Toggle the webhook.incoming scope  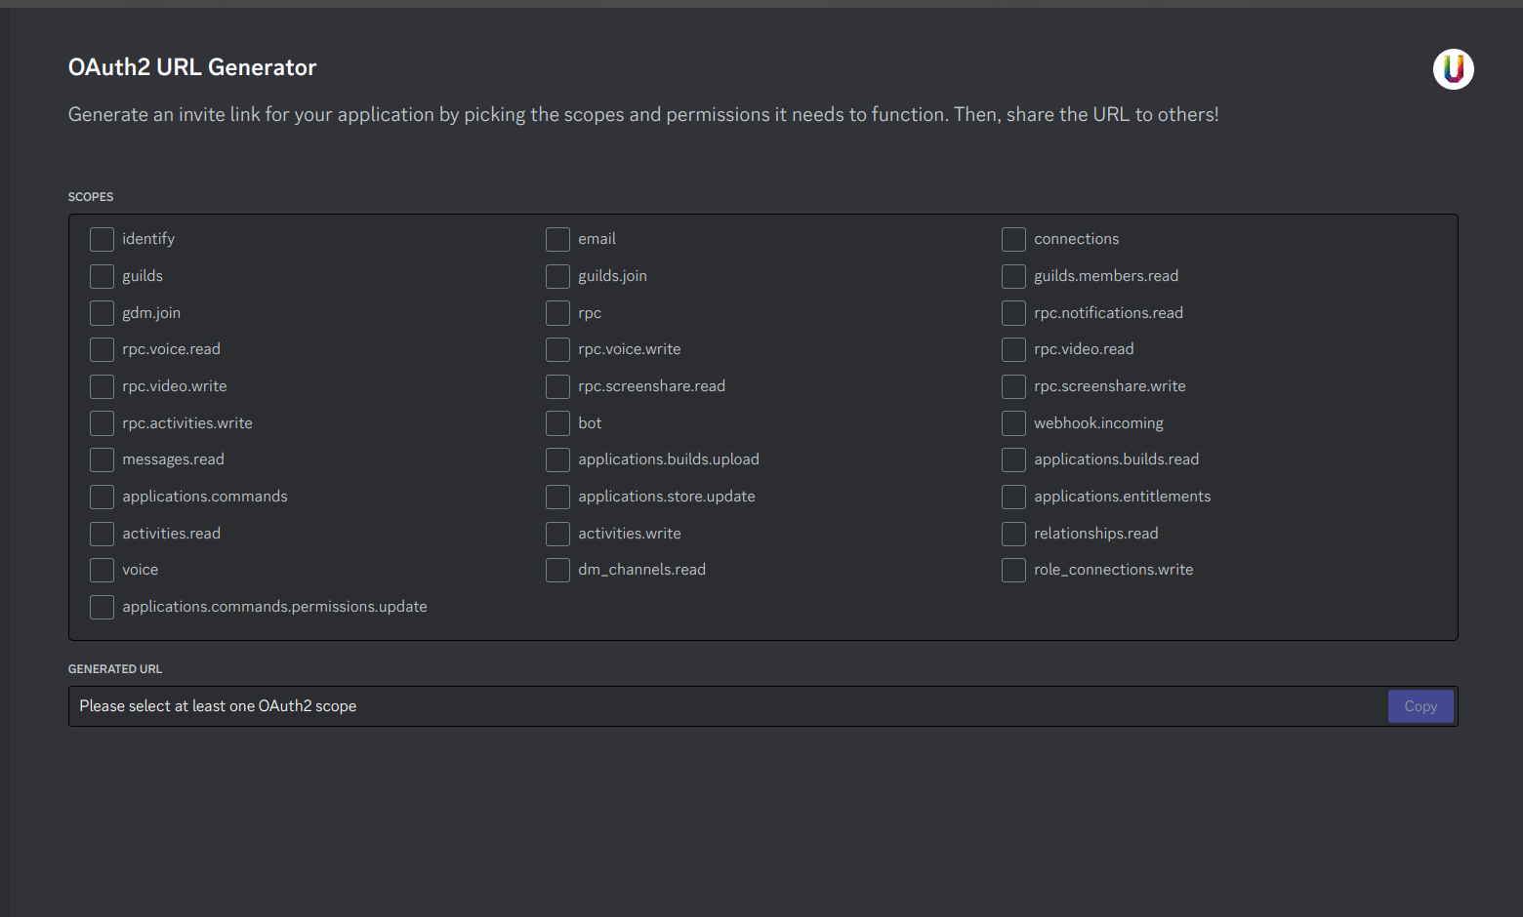[x=1013, y=422]
